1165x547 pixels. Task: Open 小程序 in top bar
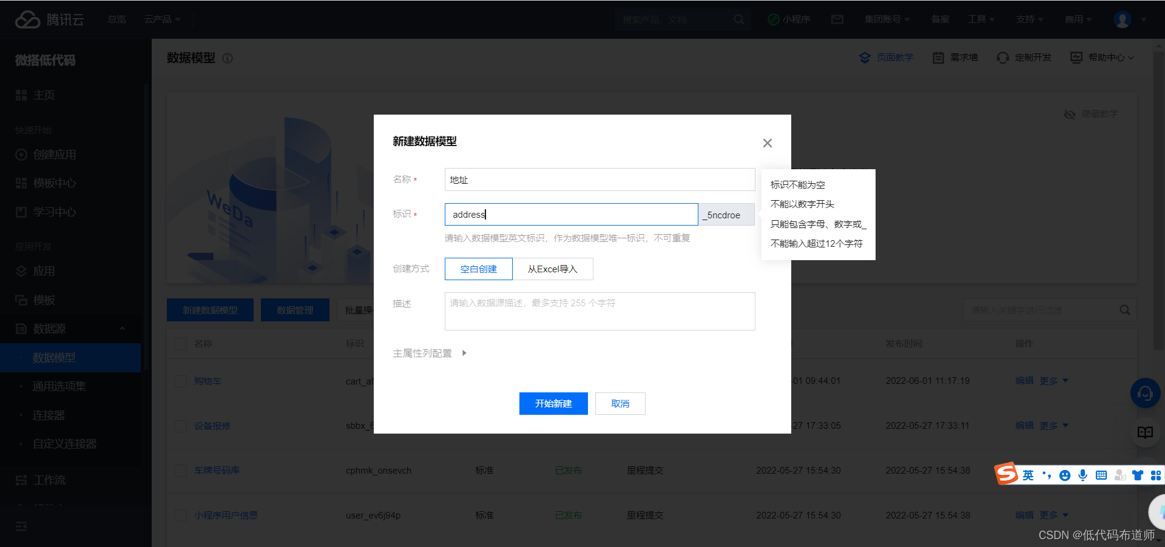[789, 19]
